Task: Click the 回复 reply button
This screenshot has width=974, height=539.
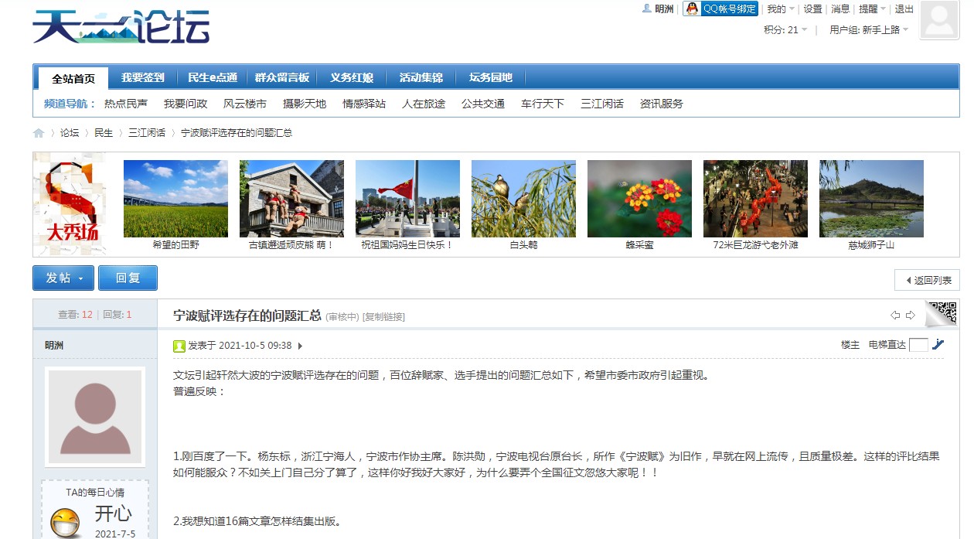Action: (128, 278)
